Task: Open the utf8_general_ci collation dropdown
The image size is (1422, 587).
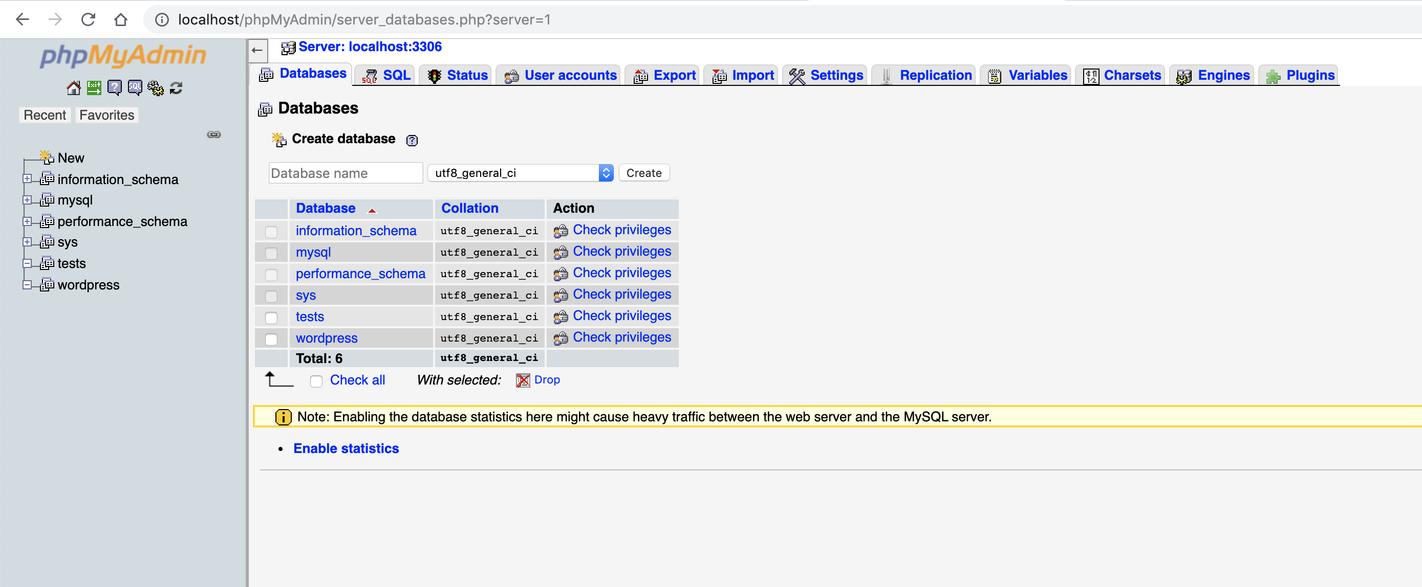Action: coord(520,172)
